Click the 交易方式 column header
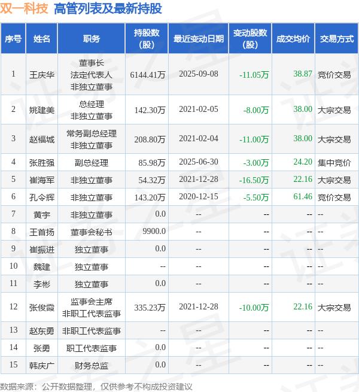 coord(336,39)
